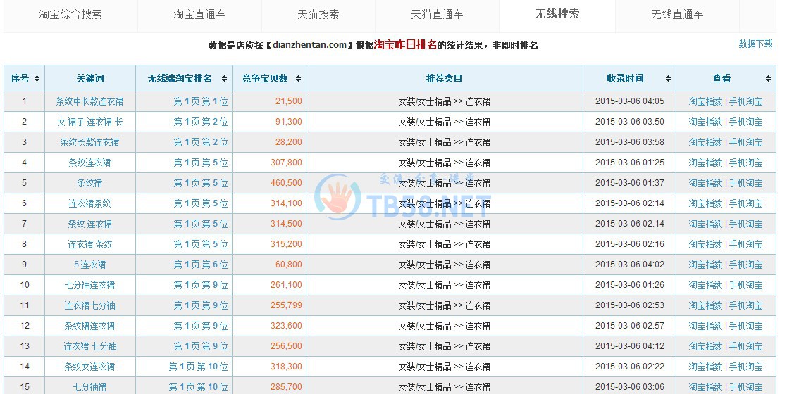Open the 淘宝直通车 tab
The image size is (799, 394).
click(199, 14)
